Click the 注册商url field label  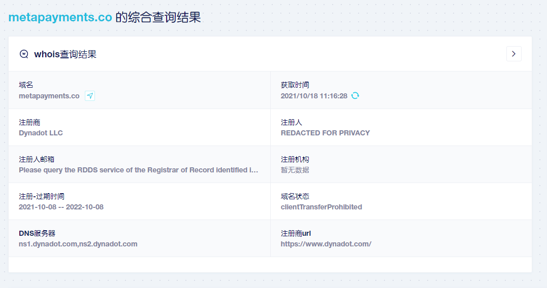(x=296, y=233)
